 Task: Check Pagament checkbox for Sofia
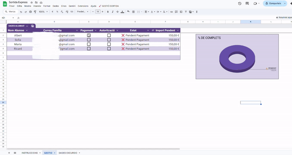pyautogui.click(x=89, y=40)
